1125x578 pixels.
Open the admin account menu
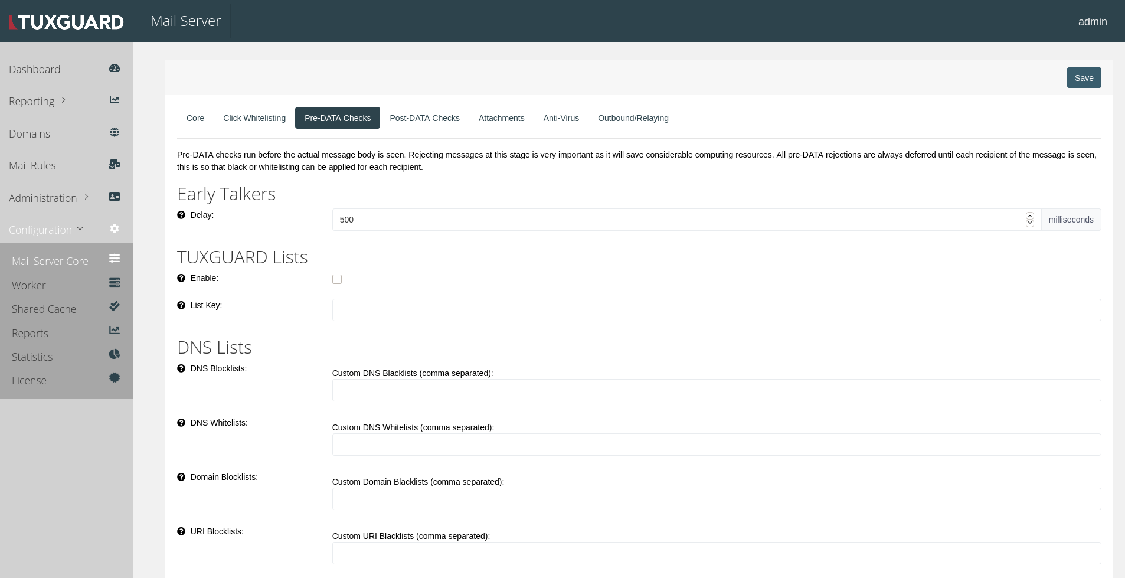click(x=1093, y=21)
